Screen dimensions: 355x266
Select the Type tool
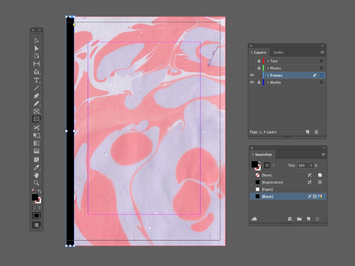click(36, 80)
